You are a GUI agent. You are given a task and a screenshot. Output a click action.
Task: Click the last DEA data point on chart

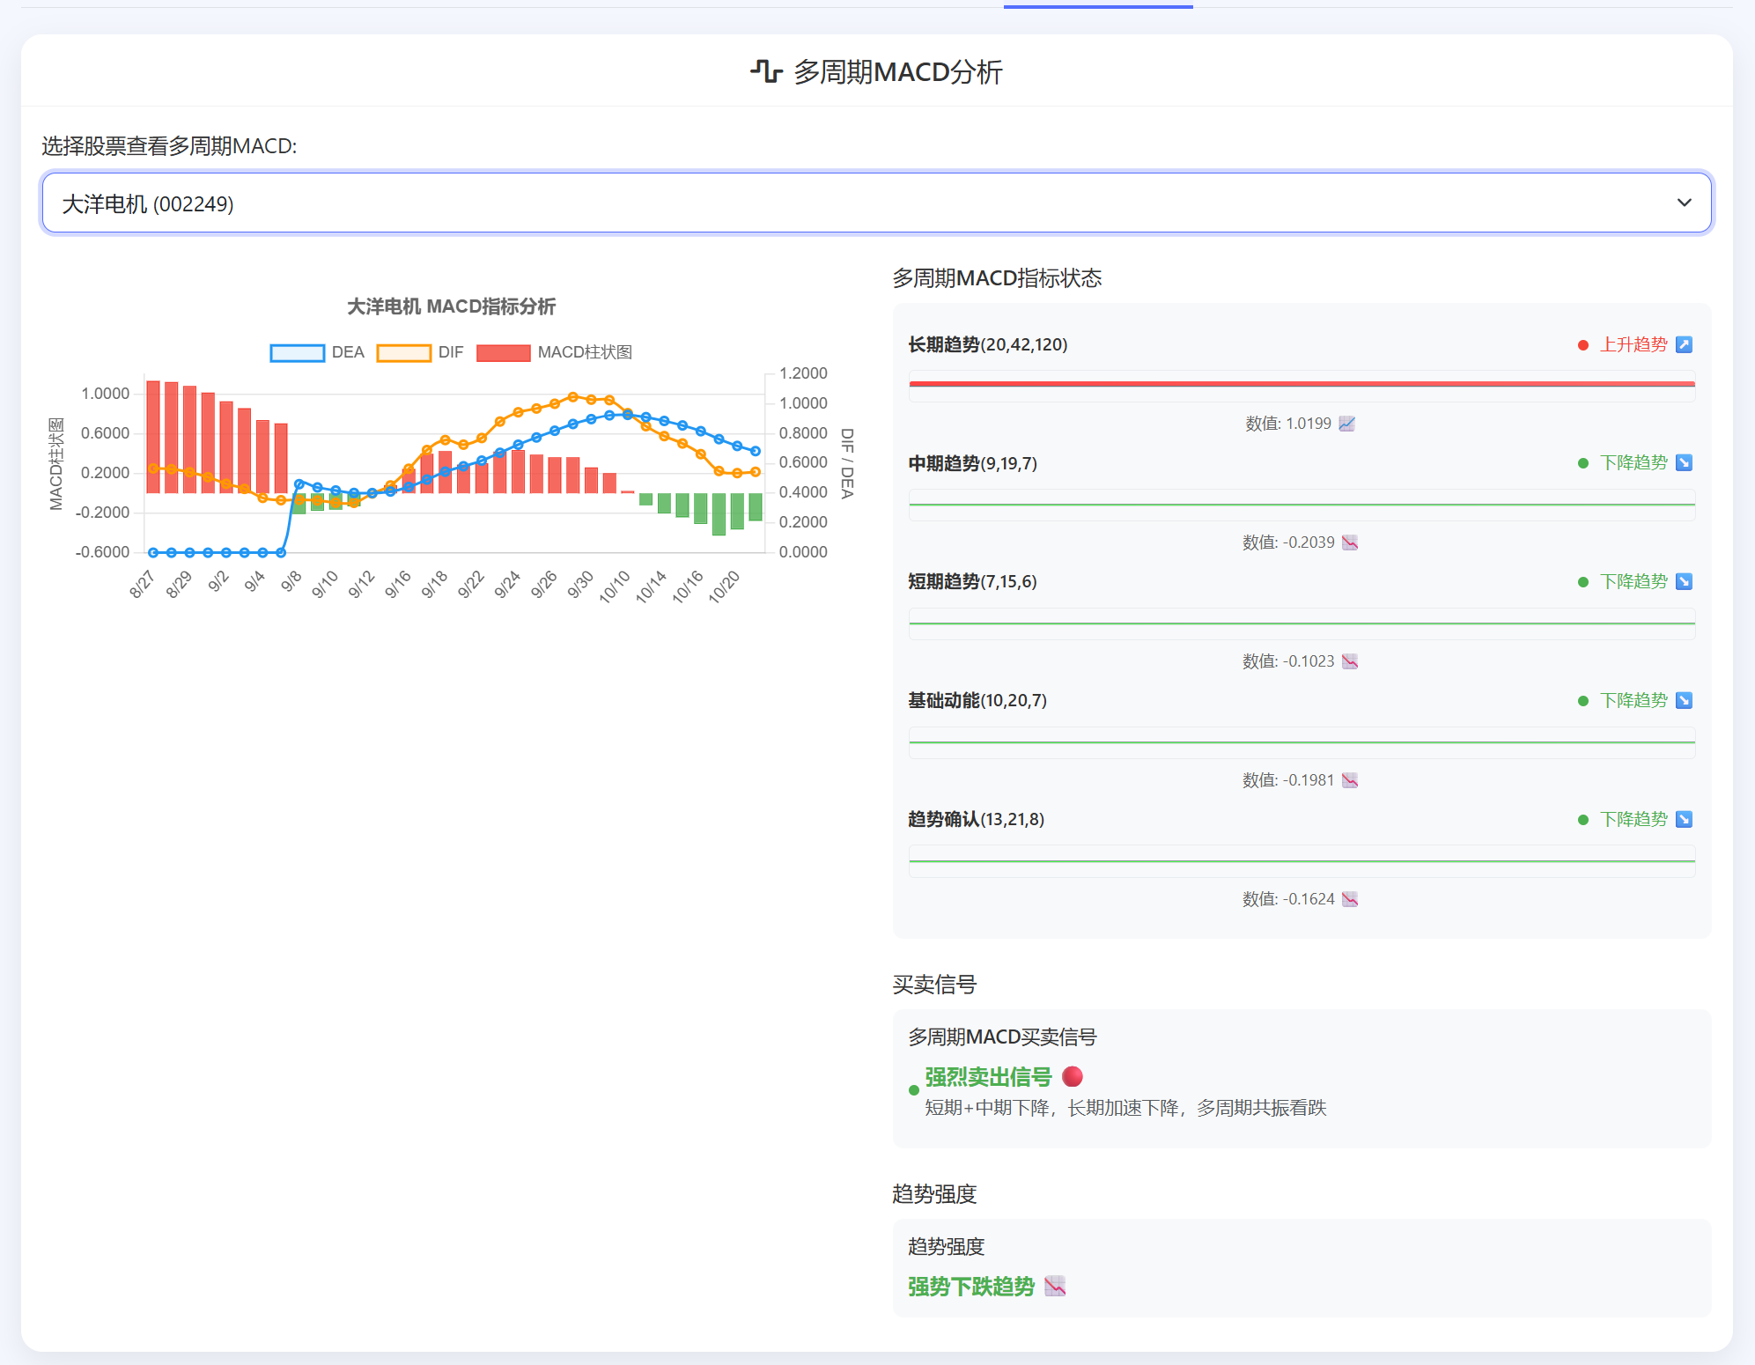(755, 451)
